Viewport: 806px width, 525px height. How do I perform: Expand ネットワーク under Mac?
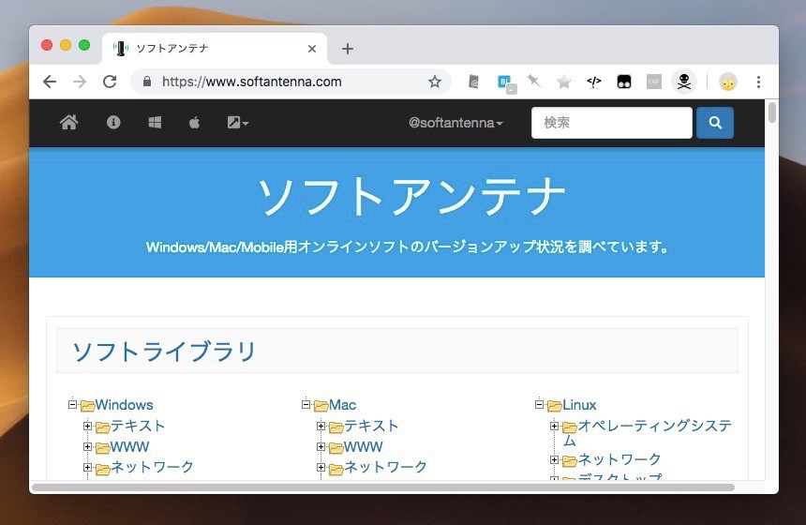pos(321,467)
